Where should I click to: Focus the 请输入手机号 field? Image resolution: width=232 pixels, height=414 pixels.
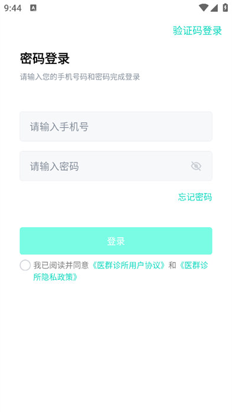(116, 127)
